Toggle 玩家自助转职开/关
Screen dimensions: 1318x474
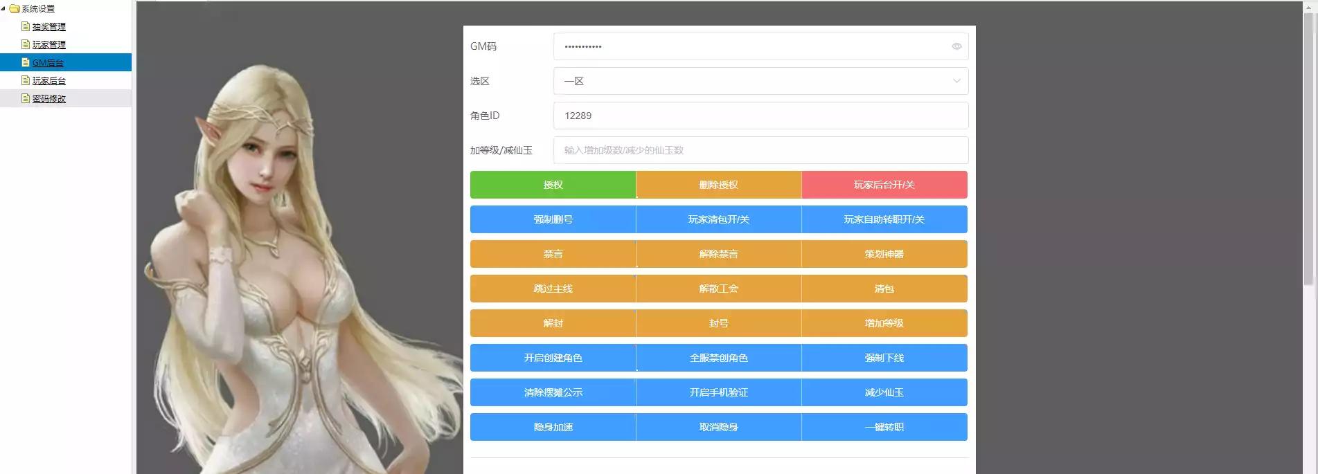coord(884,219)
